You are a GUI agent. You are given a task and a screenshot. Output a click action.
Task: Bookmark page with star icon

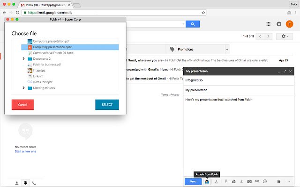coord(203,13)
